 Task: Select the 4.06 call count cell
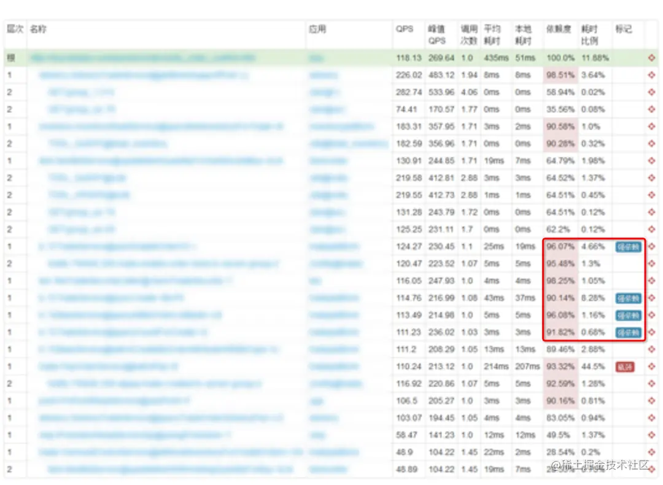pyautogui.click(x=469, y=92)
